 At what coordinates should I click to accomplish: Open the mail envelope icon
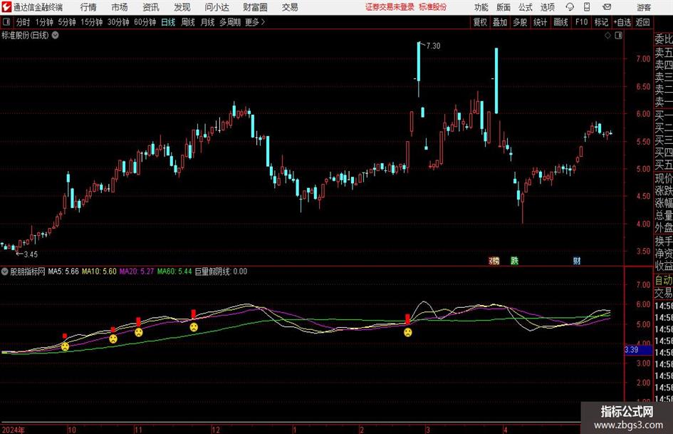click(607, 7)
